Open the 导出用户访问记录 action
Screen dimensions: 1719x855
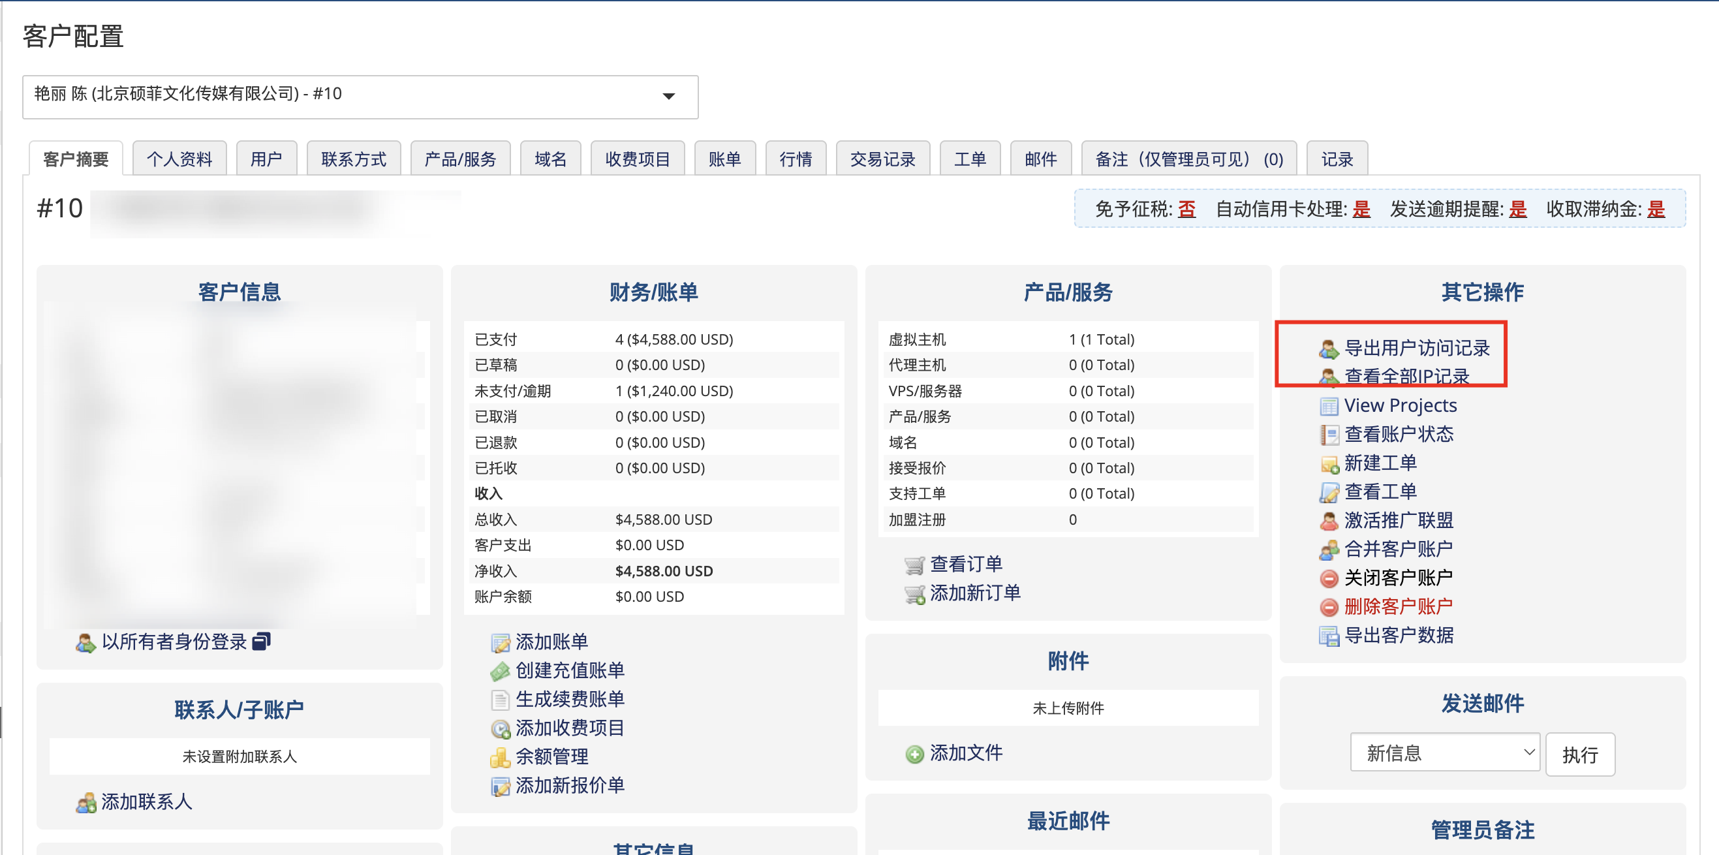coord(1417,349)
